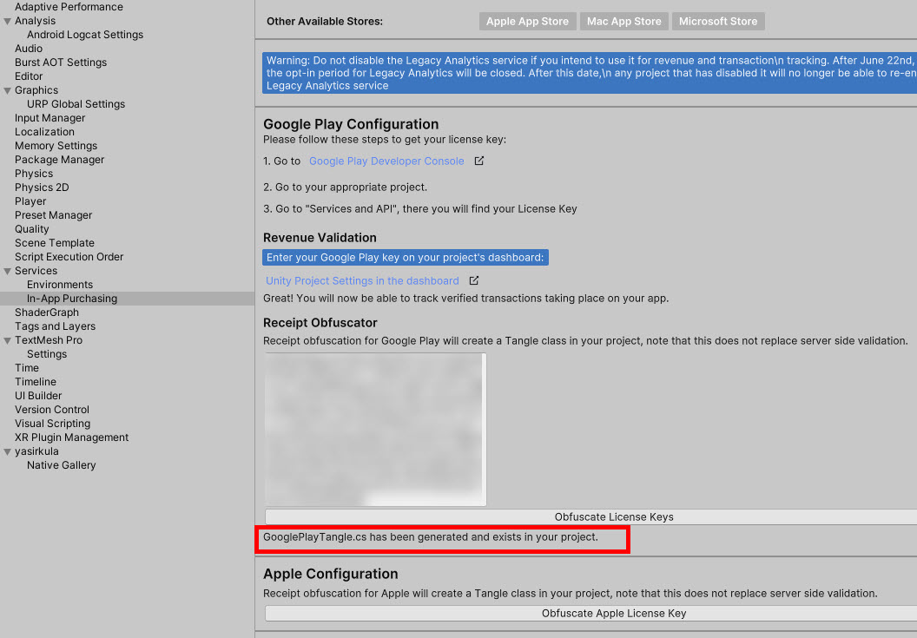This screenshot has width=917, height=638.
Task: Select Mac App Store button
Action: [x=624, y=21]
